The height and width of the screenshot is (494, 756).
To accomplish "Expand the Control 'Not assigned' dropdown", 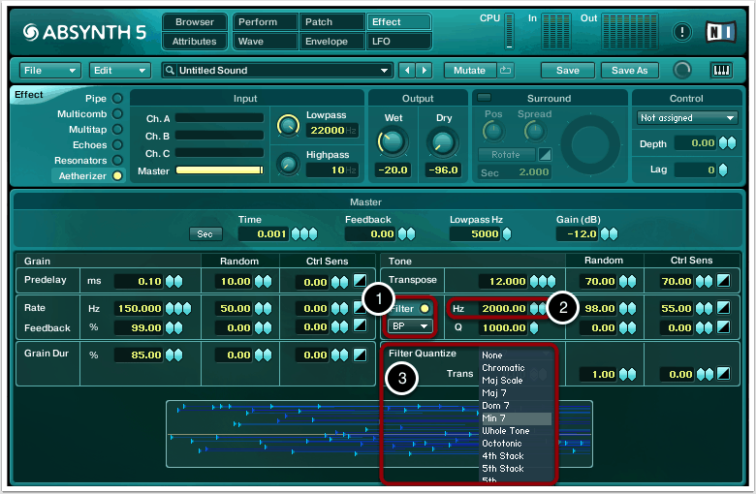I will 688,118.
